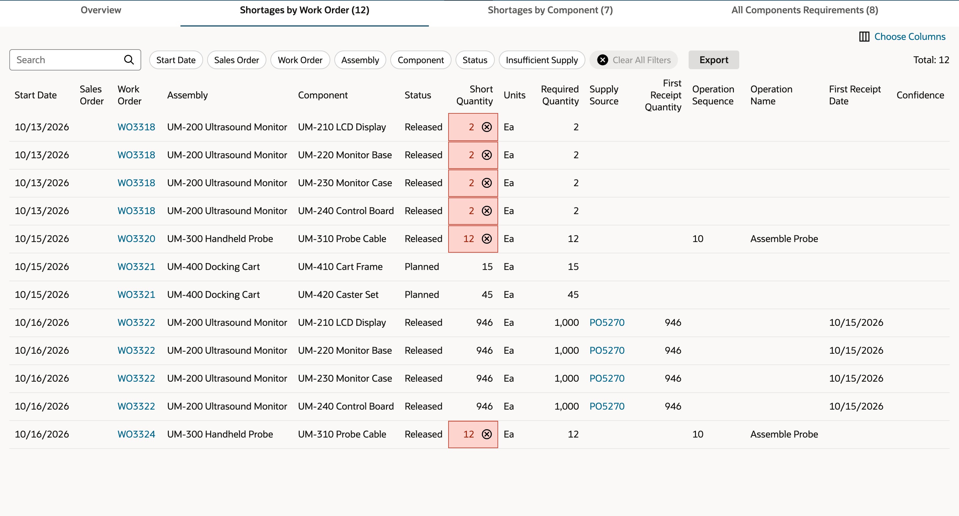Open PO5270 supply source for UM-230 Monitor Case
The width and height of the screenshot is (959, 516).
pos(607,378)
